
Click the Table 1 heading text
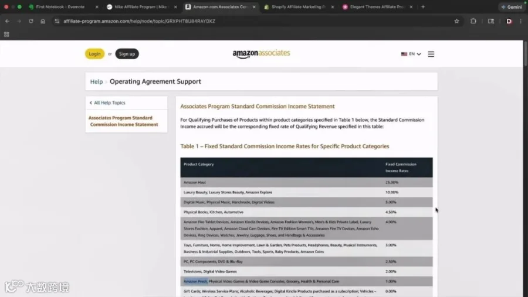coord(285,146)
